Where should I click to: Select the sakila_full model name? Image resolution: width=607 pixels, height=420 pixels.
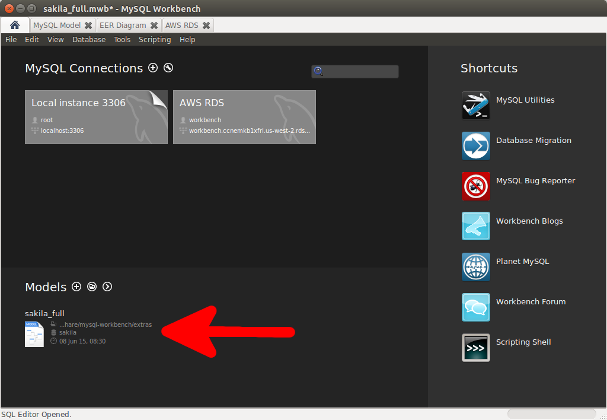44,313
